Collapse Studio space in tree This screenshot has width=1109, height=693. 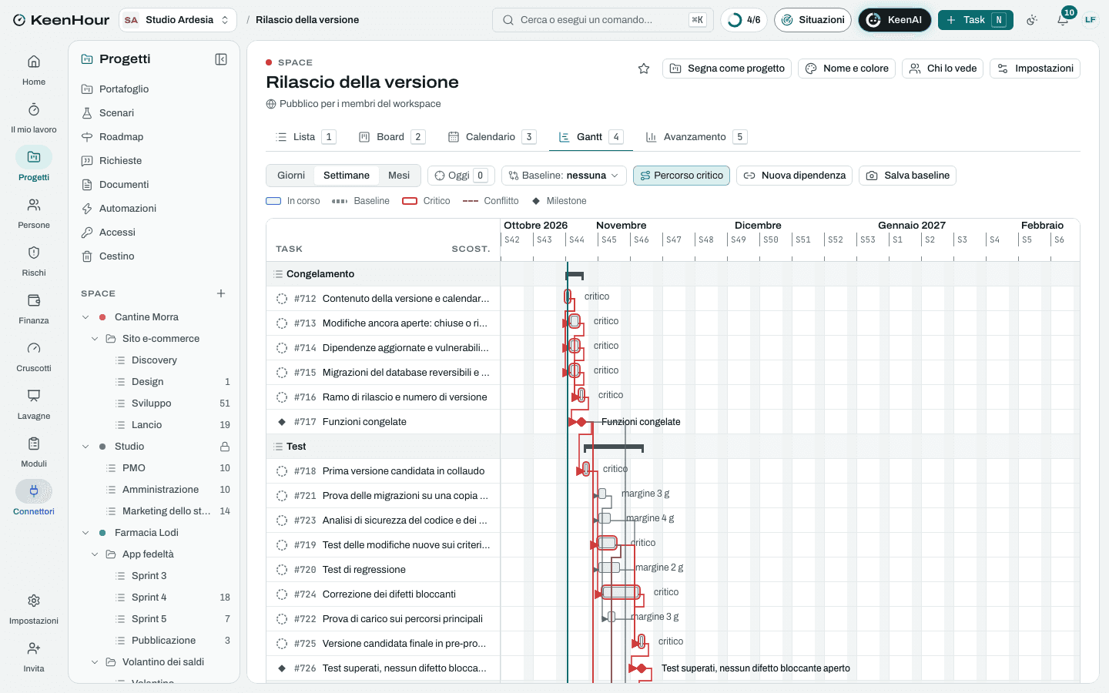tap(85, 447)
